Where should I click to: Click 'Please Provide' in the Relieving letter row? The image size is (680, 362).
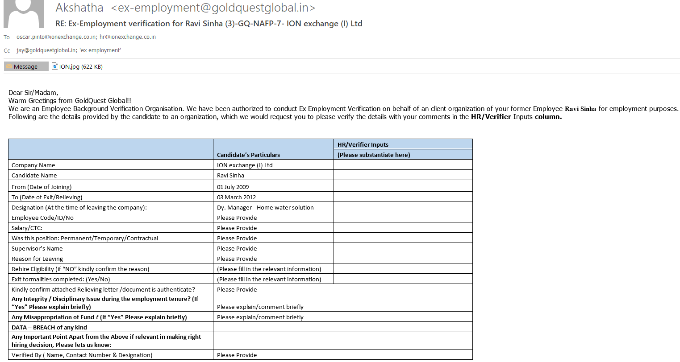pos(237,289)
